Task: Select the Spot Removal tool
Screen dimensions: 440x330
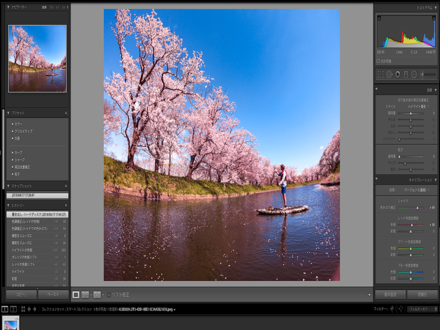Action: pos(389,74)
